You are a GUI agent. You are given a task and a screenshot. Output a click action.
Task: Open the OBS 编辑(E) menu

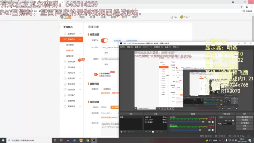[130, 47]
